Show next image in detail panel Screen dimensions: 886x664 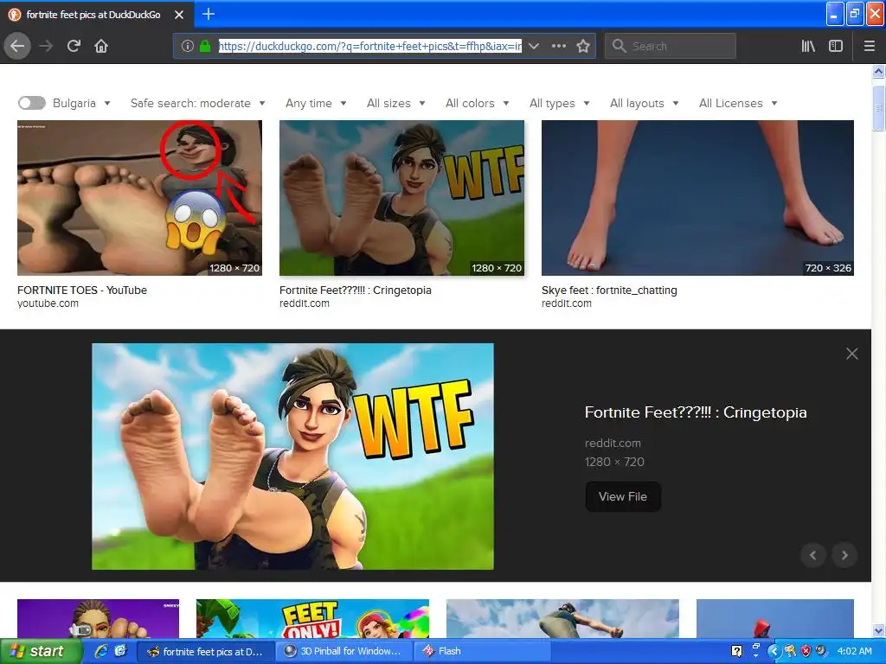tap(844, 555)
